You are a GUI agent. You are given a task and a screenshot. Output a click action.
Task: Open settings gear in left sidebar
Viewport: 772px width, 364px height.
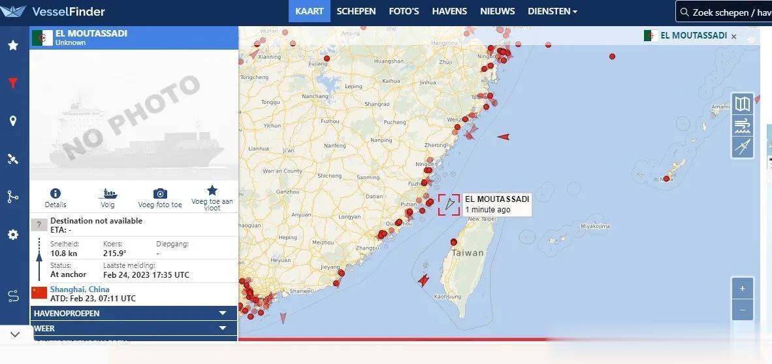point(13,235)
